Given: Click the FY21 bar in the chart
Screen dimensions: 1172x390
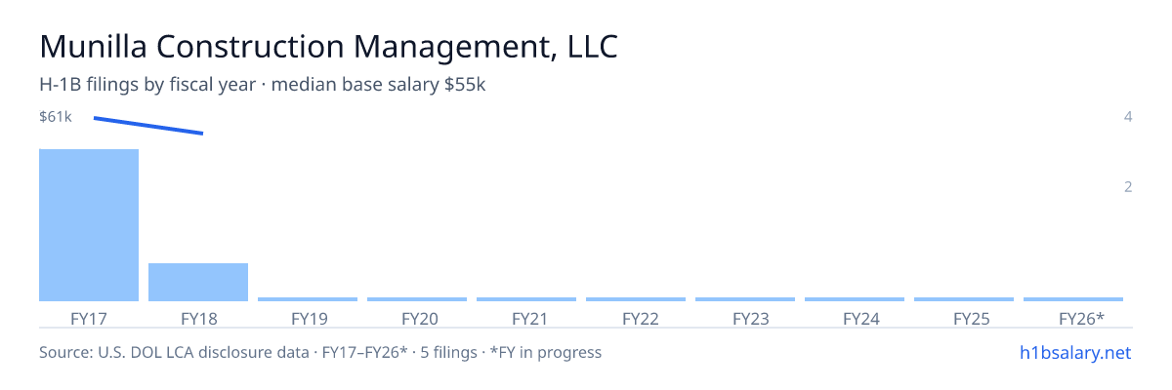Looking at the screenshot, I should click(x=526, y=299).
